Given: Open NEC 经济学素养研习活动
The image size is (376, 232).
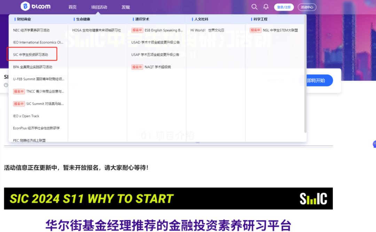Looking at the screenshot, I should coord(31,30).
